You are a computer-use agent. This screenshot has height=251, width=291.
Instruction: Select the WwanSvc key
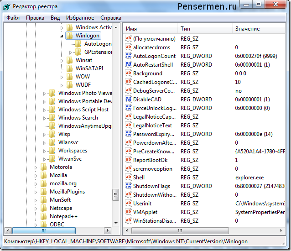click(x=70, y=159)
